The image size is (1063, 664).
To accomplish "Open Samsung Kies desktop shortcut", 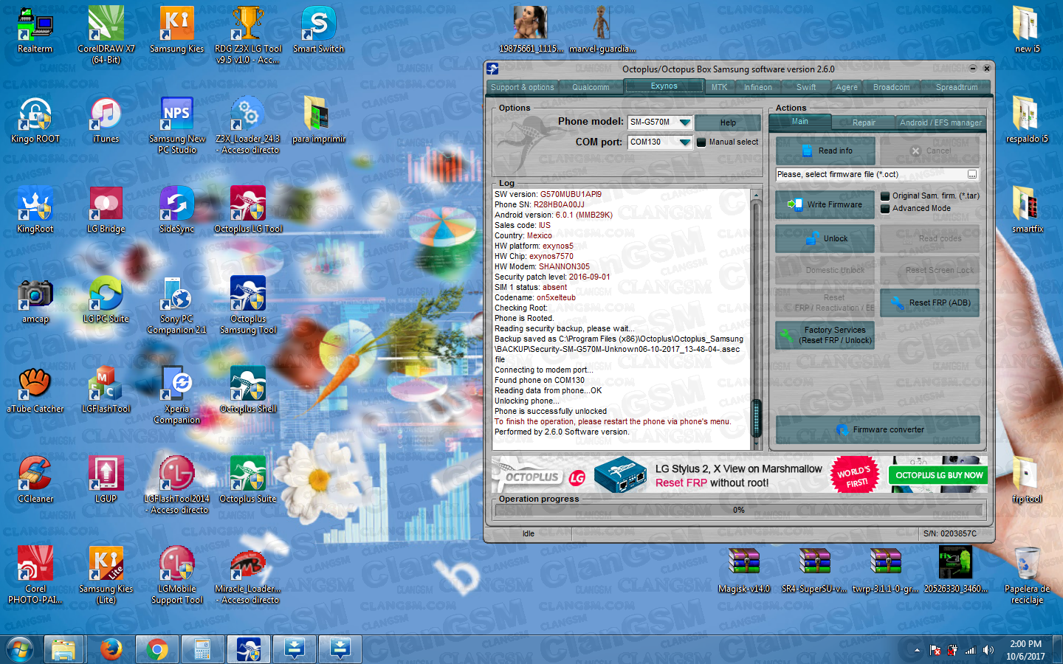I will click(x=176, y=30).
